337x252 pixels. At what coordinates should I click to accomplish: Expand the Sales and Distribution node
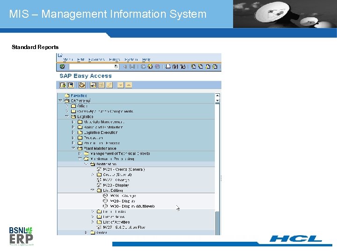73,127
